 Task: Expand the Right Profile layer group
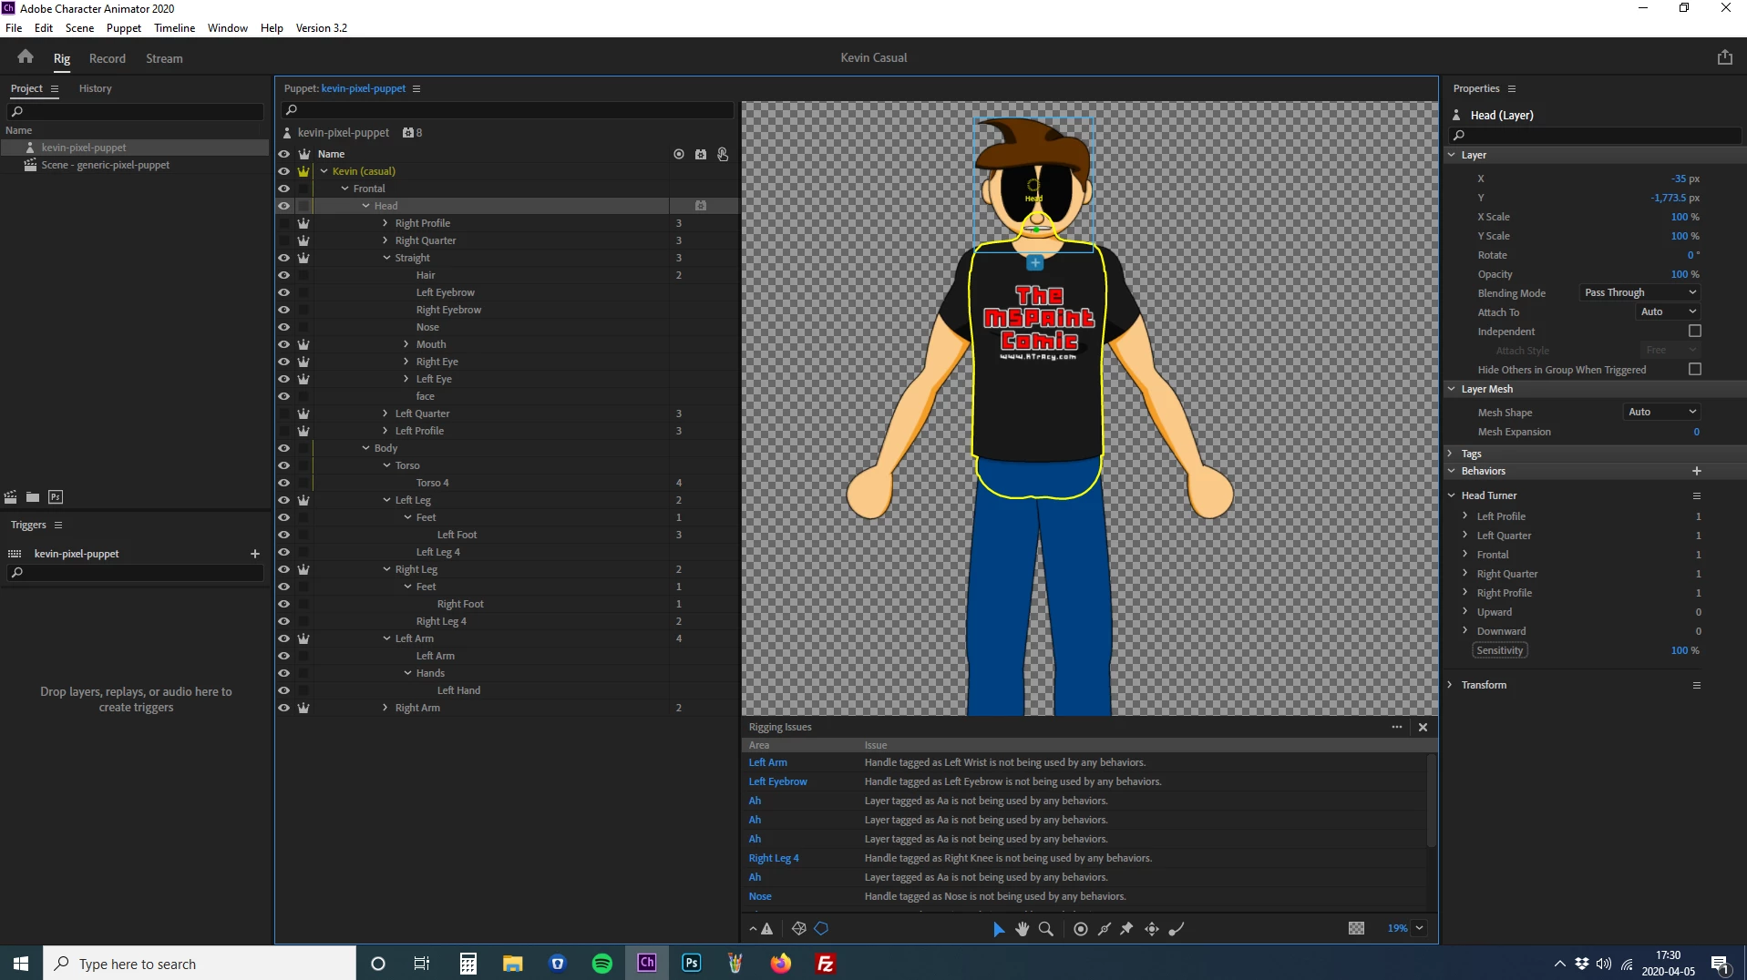(x=385, y=223)
